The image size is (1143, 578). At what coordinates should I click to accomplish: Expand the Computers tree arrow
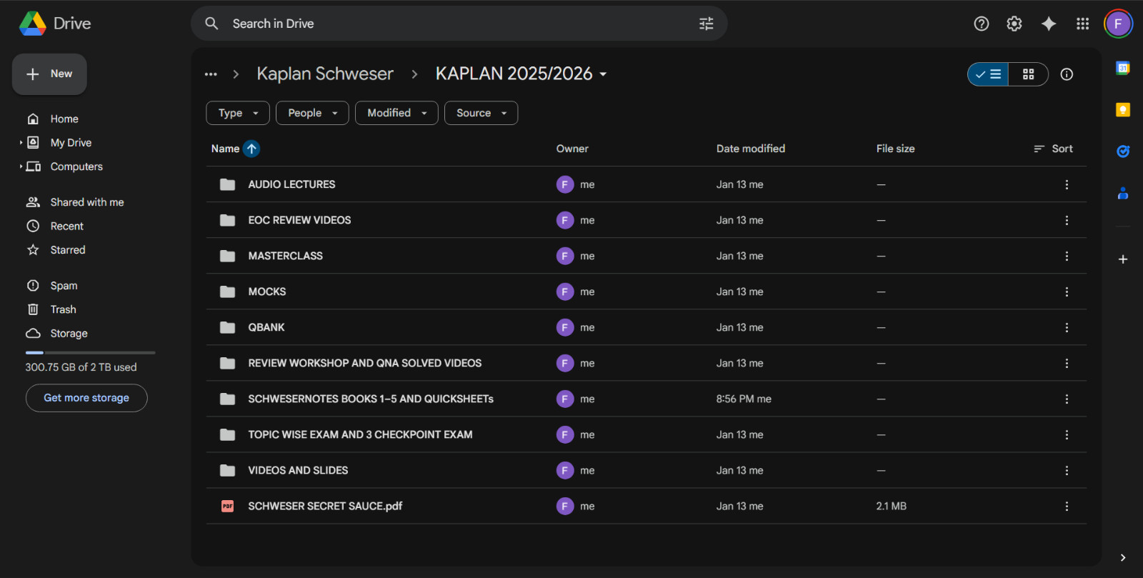pos(21,166)
